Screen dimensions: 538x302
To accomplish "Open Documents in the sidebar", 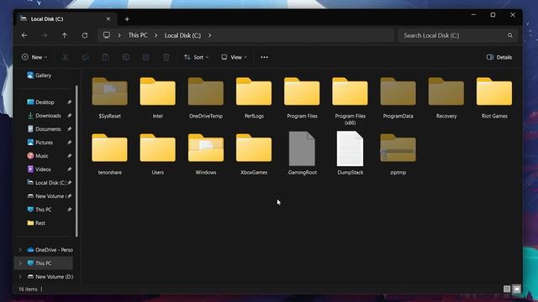I will point(44,129).
